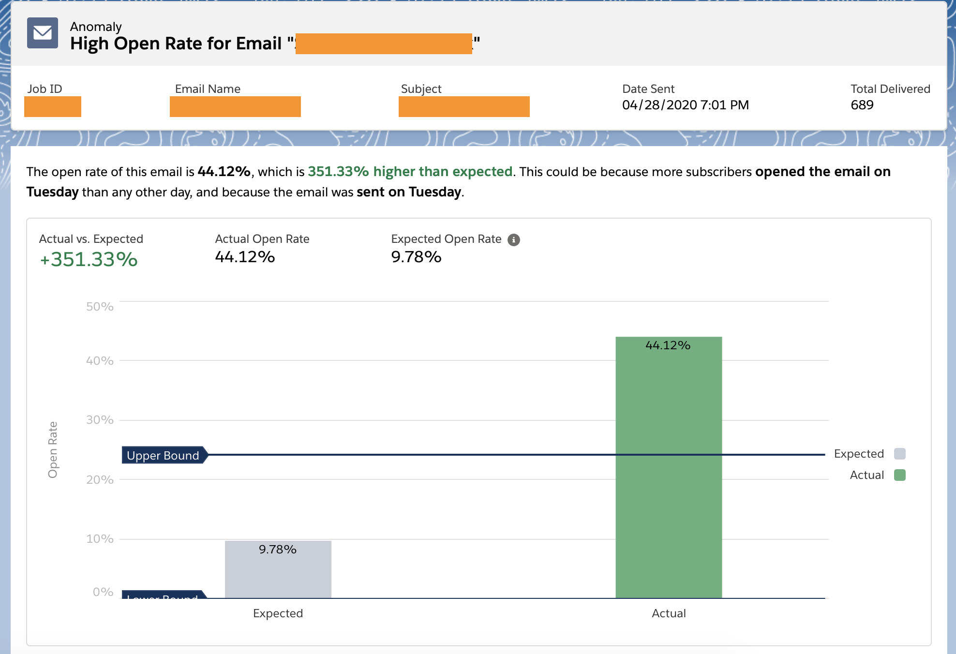Click the redacted Job ID value
The width and height of the screenshot is (956, 654).
tap(53, 106)
